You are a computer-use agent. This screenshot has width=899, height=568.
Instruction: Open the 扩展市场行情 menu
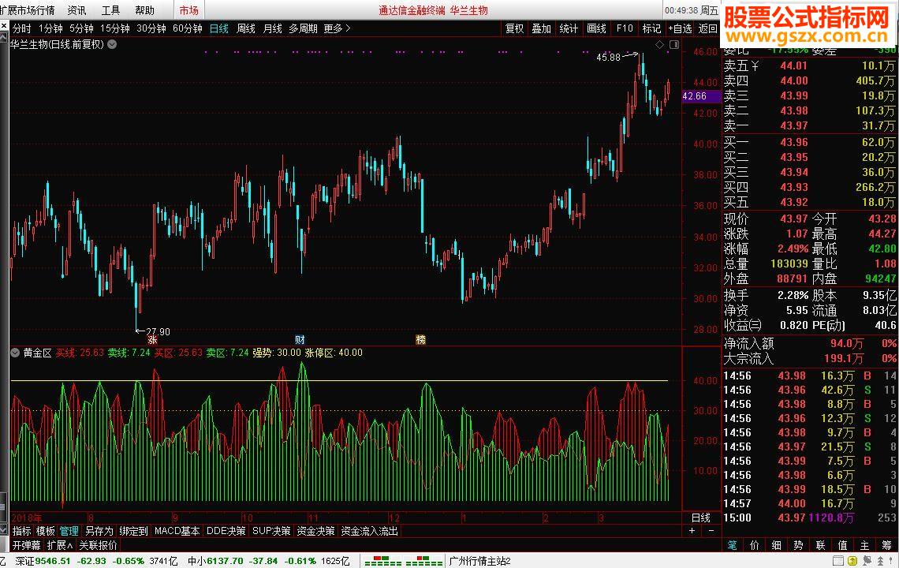pyautogui.click(x=28, y=10)
